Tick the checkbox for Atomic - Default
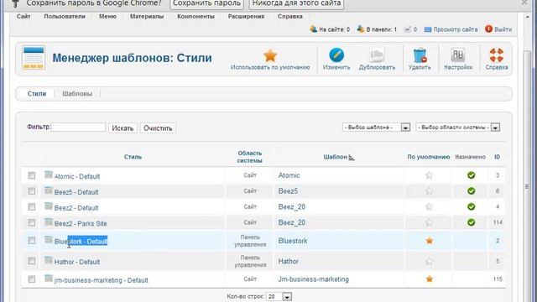 click(x=32, y=175)
